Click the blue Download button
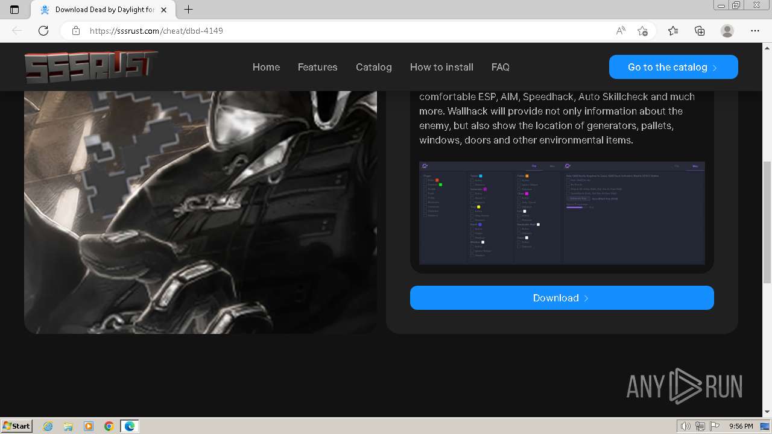The image size is (772, 434). coord(562,298)
